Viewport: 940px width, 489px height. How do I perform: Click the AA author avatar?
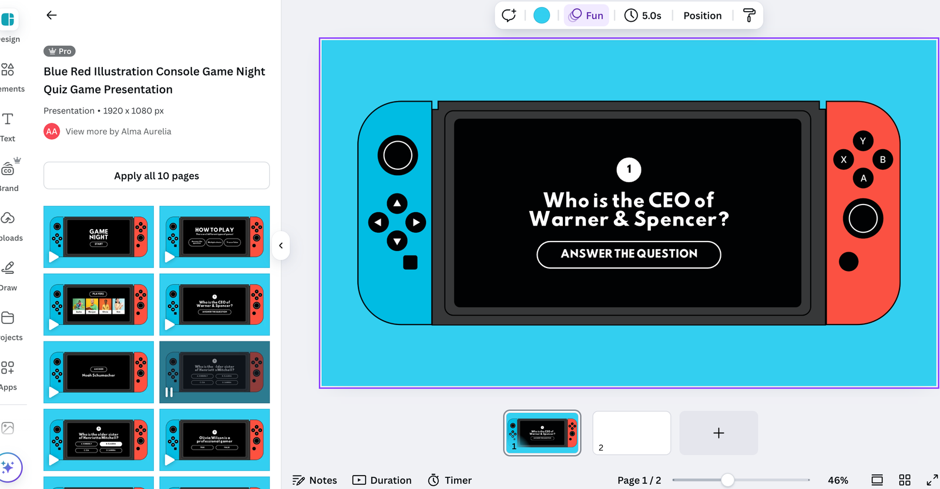click(x=52, y=132)
